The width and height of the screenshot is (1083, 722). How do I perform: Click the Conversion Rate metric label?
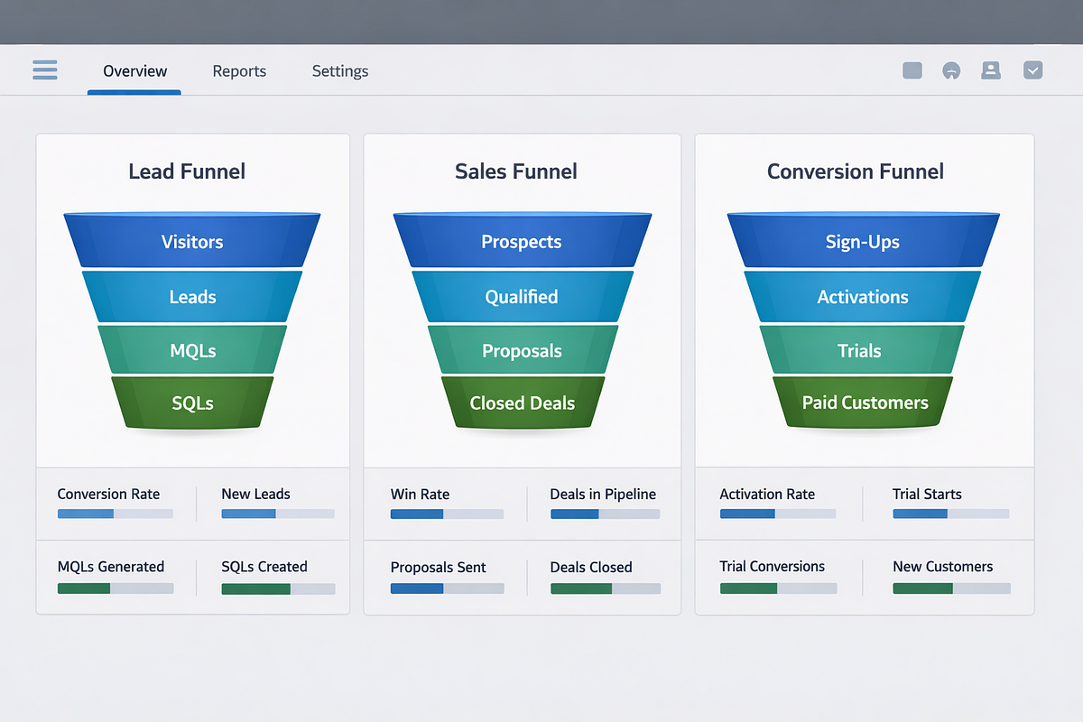(x=108, y=494)
